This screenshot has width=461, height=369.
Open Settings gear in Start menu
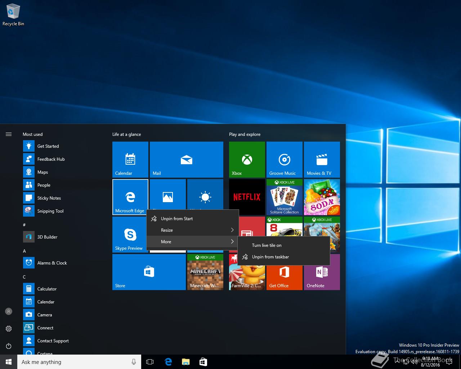pos(9,329)
